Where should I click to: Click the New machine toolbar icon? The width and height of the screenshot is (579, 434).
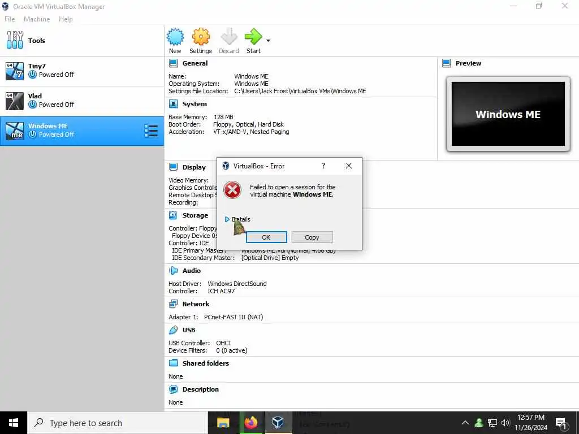pos(175,37)
